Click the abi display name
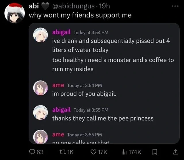Viewport: 184px width, 160px height. 34,6
